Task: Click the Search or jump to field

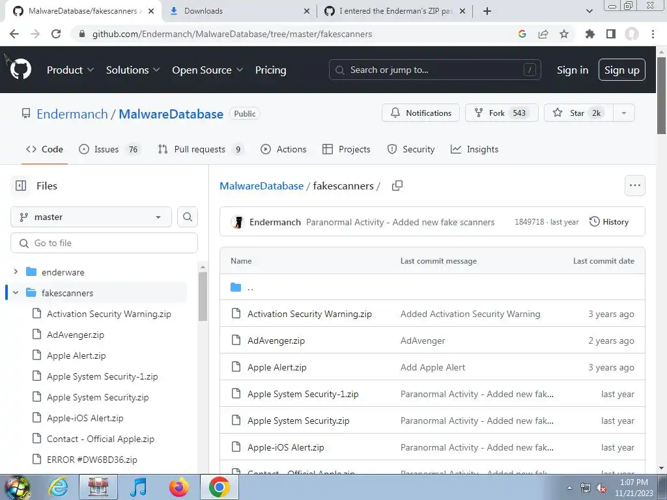Action: point(434,70)
